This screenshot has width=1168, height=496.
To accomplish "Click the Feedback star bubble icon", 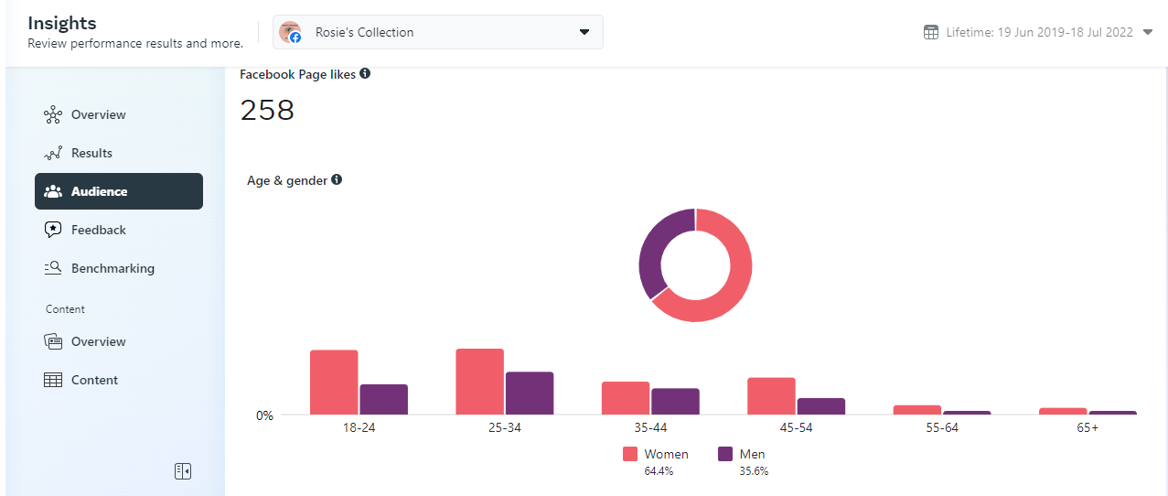I will click(53, 231).
